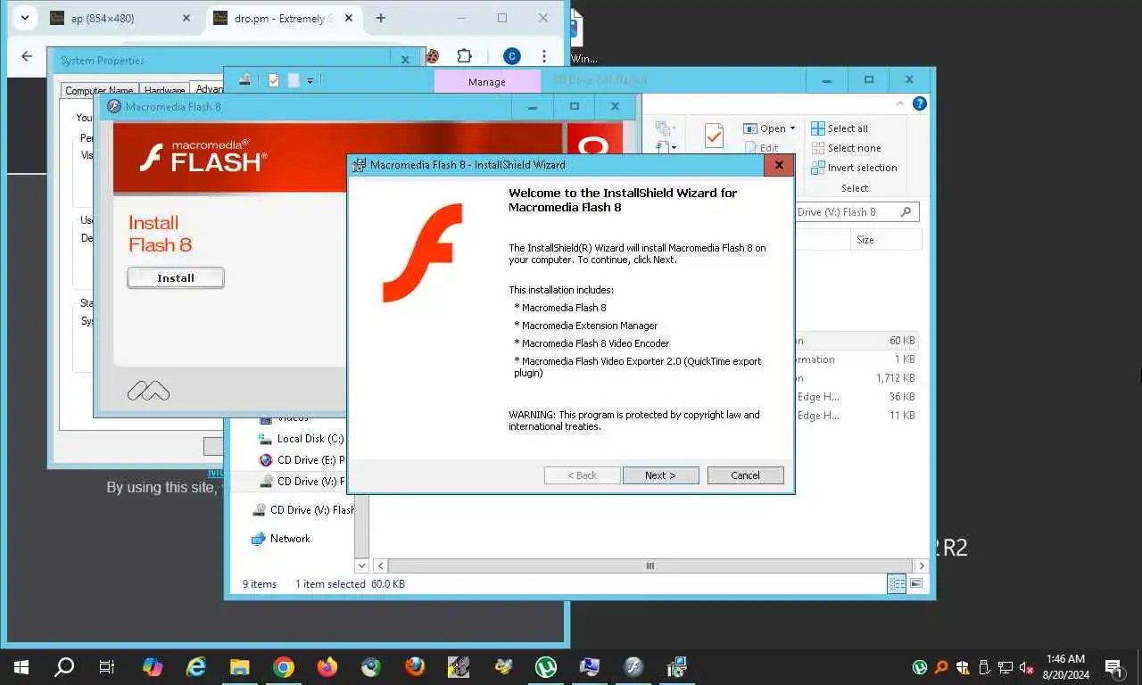Switch Explorer to details view icon
Viewport: 1142px width, 685px height.
[x=897, y=583]
